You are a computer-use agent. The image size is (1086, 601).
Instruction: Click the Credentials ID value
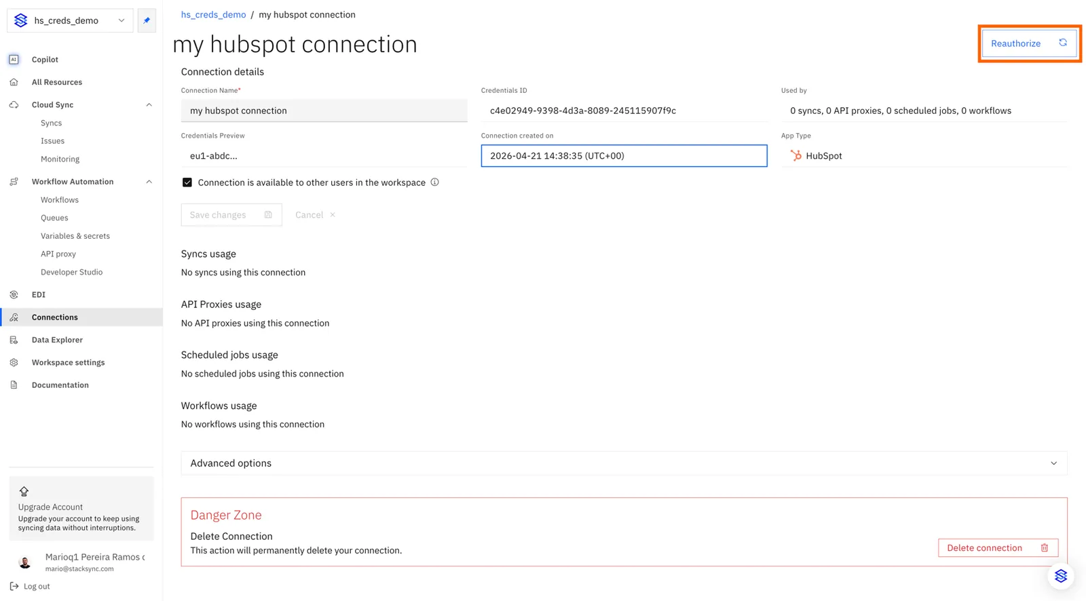pyautogui.click(x=583, y=111)
